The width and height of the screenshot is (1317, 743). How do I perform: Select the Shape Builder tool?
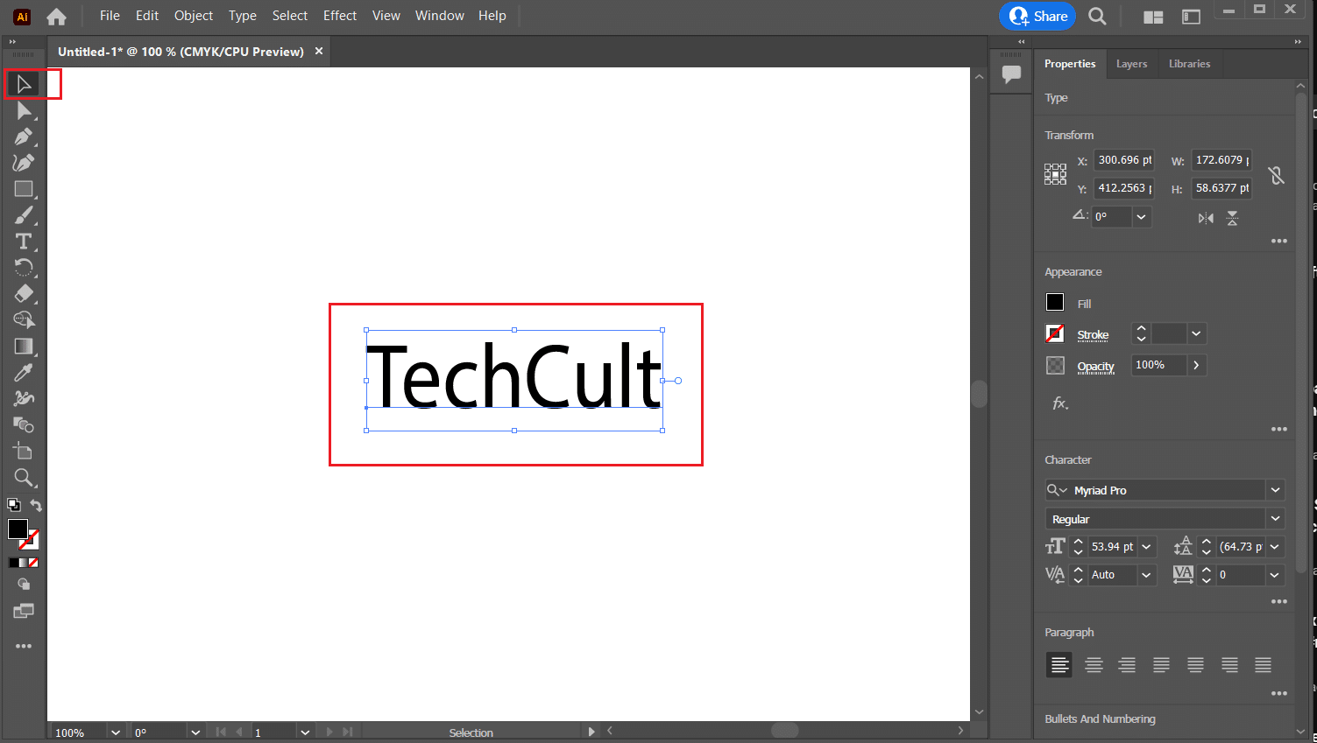click(24, 320)
